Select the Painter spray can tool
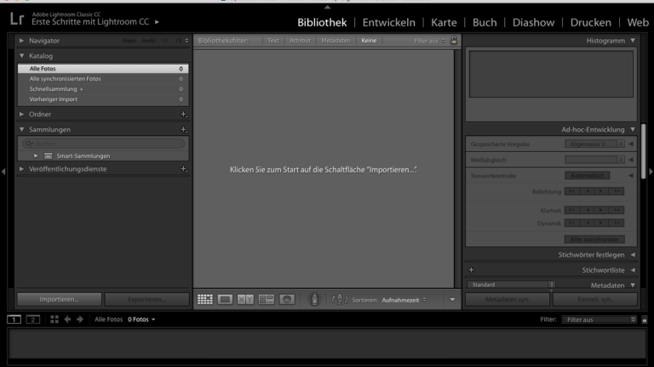 tap(313, 299)
